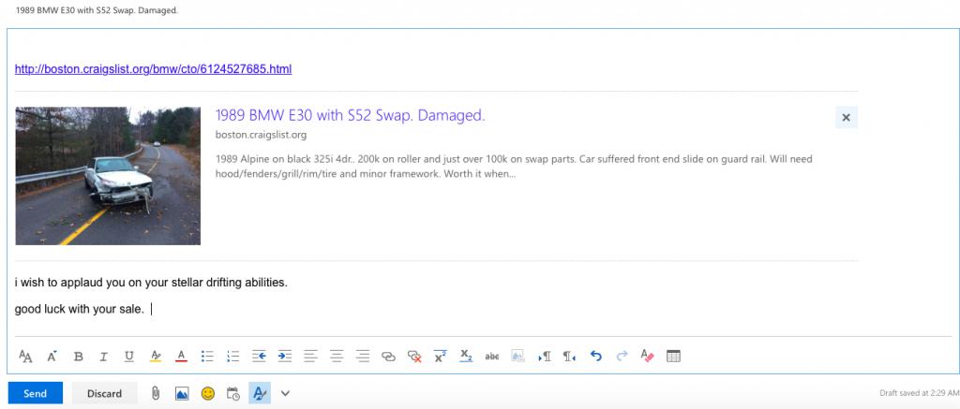Toggle italic formatting
This screenshot has width=960, height=409.
click(x=104, y=357)
